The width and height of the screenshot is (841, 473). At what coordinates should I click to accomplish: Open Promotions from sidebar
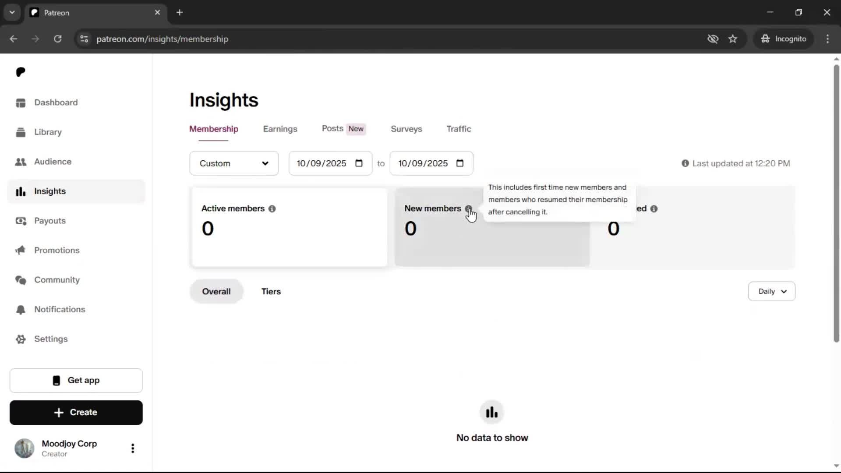(76, 250)
